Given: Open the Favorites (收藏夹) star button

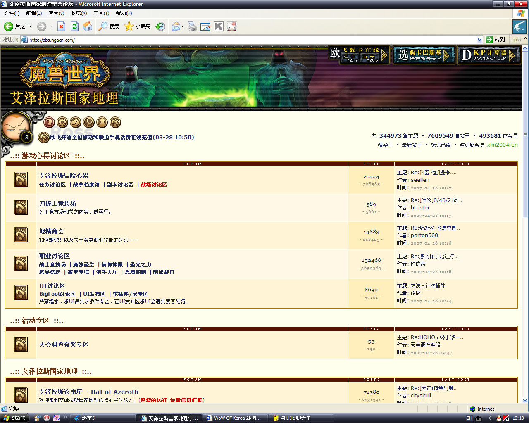Looking at the screenshot, I should [137, 26].
